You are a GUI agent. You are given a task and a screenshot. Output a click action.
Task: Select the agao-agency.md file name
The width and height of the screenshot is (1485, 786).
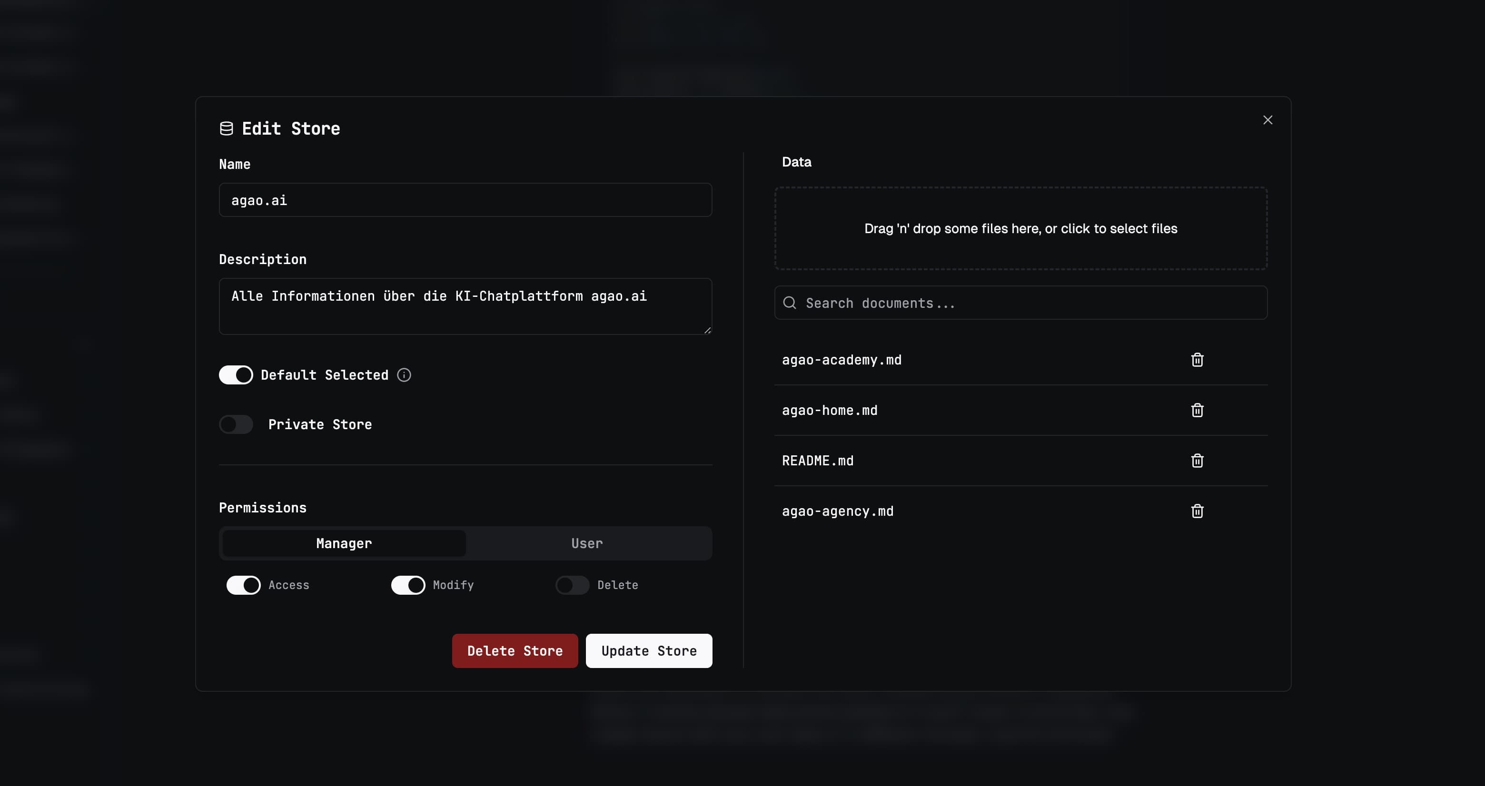(x=838, y=511)
